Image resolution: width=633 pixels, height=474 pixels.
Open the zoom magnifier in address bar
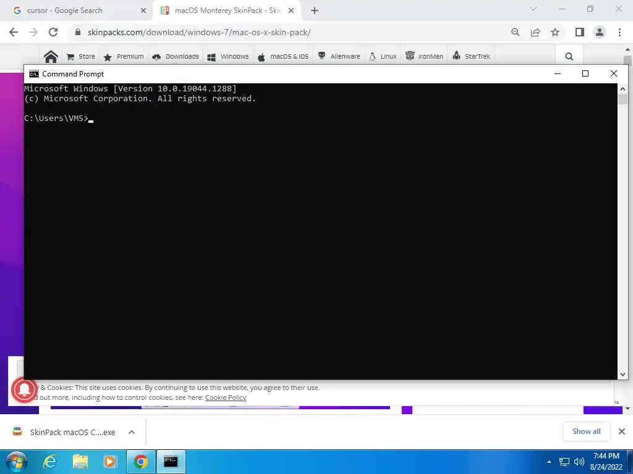point(515,32)
